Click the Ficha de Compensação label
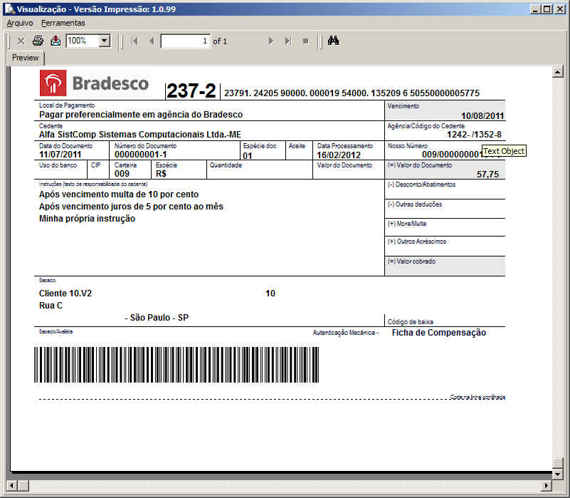Image resolution: width=570 pixels, height=498 pixels. click(439, 333)
